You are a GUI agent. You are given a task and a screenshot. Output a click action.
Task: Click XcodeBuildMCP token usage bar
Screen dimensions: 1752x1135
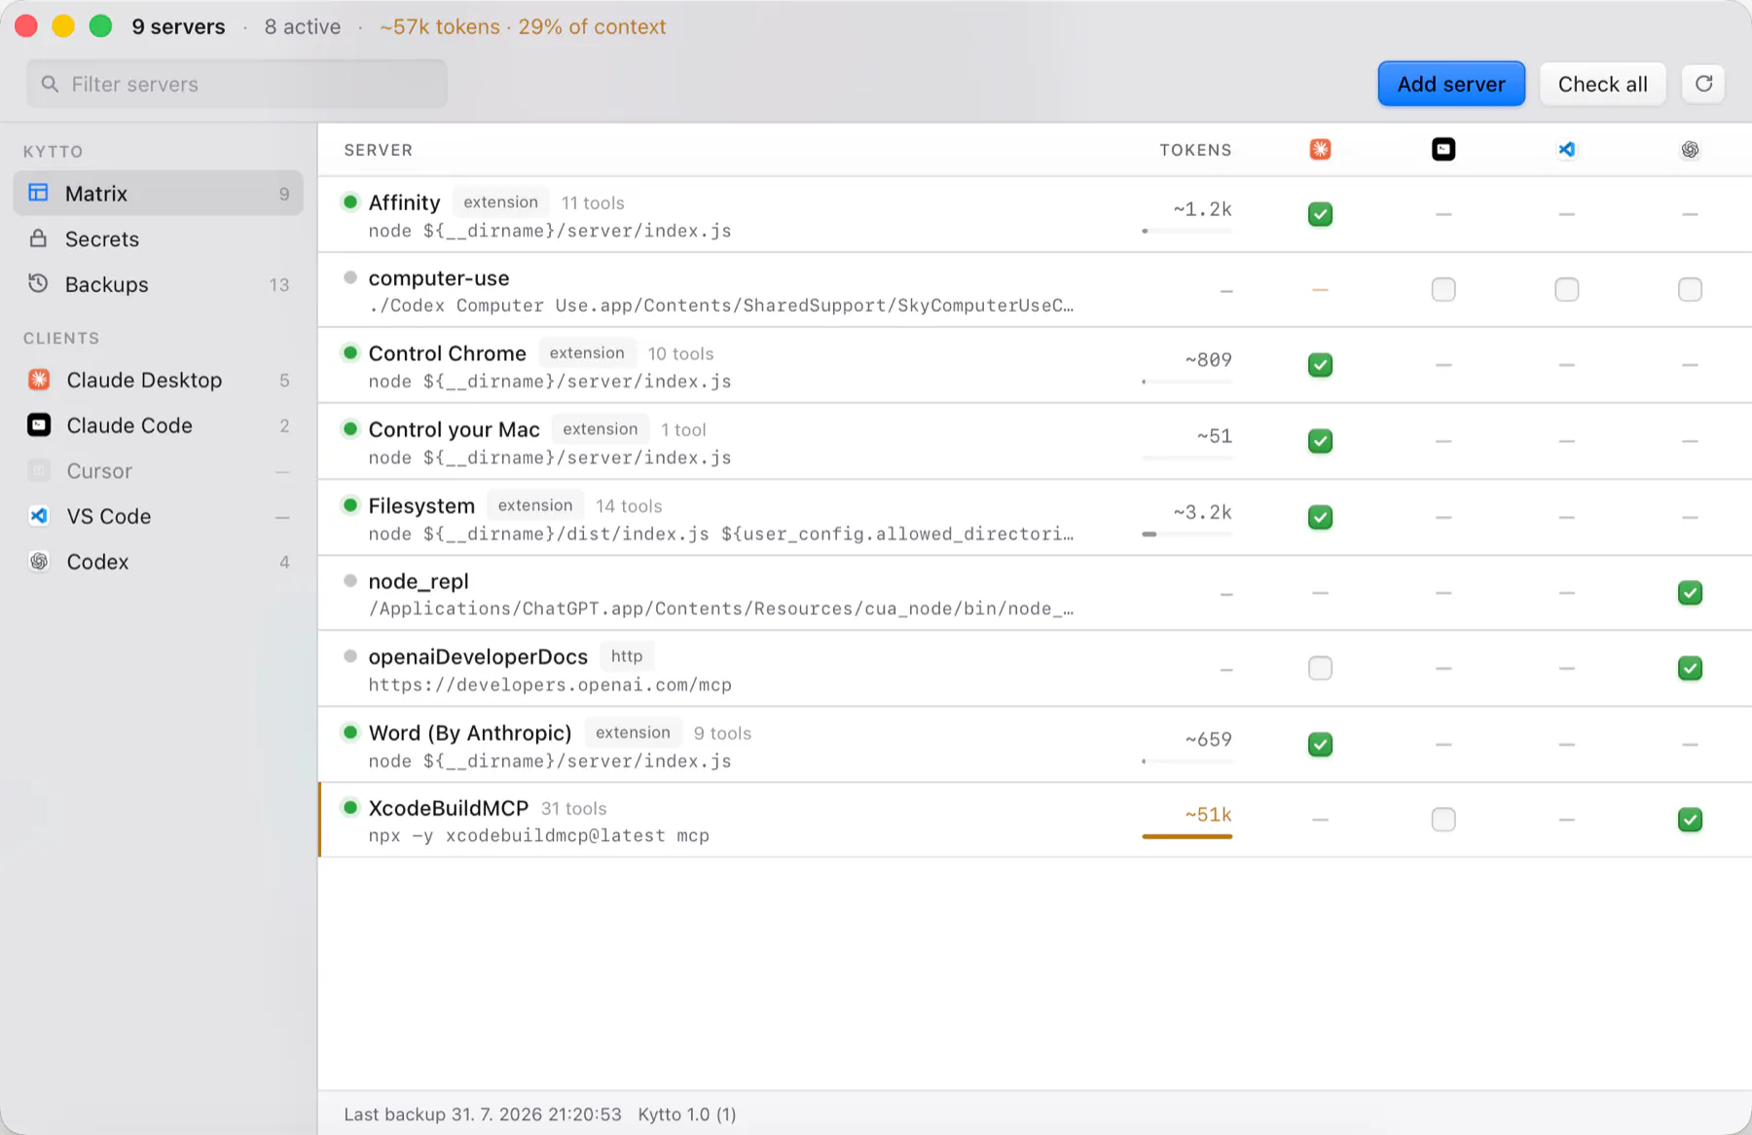(x=1186, y=836)
